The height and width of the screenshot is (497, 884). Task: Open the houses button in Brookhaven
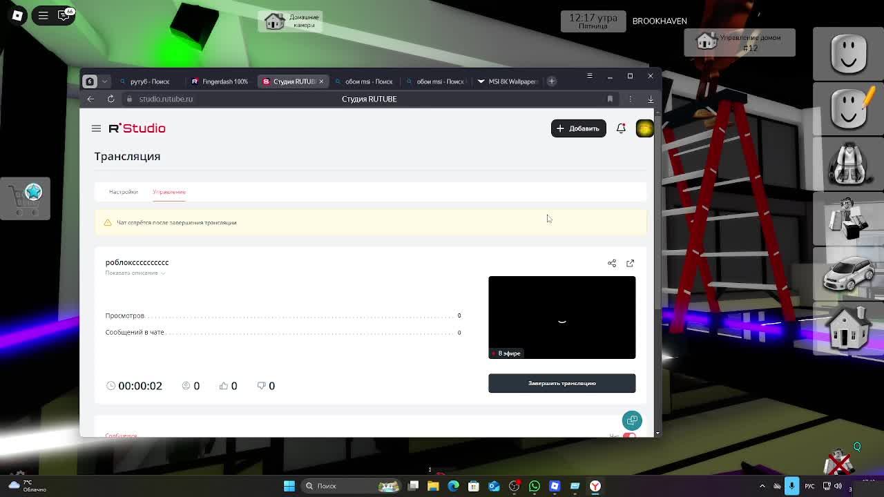[x=849, y=330]
